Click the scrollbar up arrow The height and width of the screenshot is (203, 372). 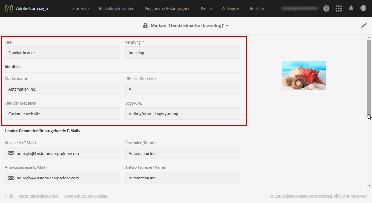pos(369,37)
